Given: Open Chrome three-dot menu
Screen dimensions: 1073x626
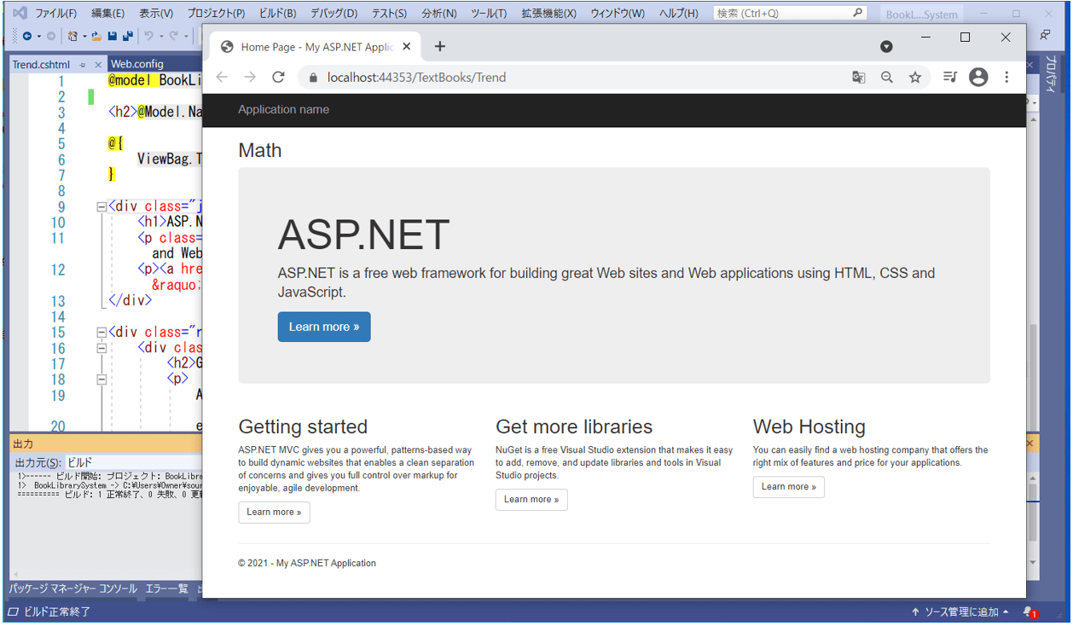Looking at the screenshot, I should 1006,77.
